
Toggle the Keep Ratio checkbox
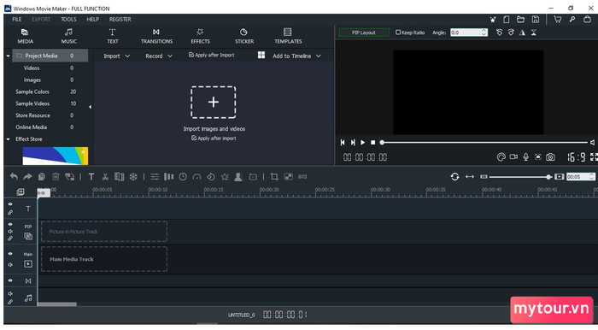tap(398, 32)
